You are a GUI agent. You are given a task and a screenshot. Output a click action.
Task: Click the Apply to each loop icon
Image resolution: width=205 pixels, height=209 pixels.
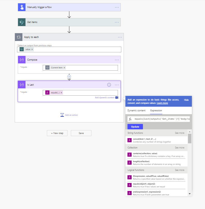point(19,37)
